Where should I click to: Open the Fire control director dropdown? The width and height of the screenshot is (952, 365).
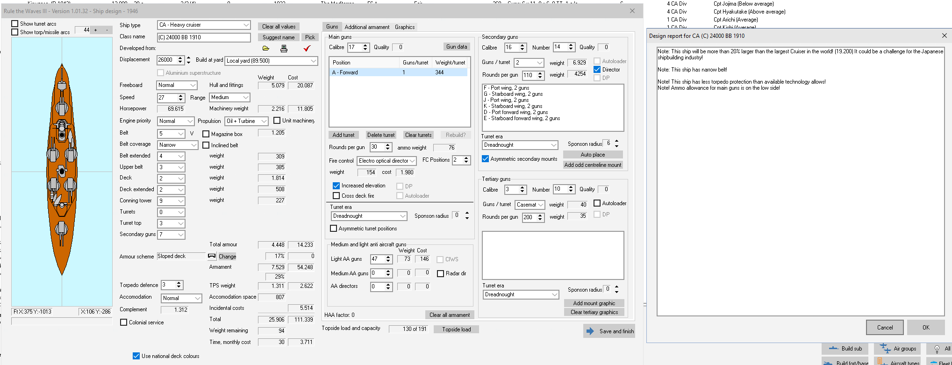coord(387,161)
